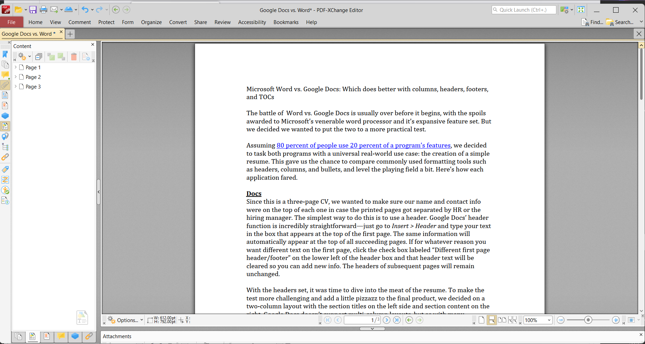Screen dimensions: 645x344
Task: Open the Home ribbon tab
Action: pos(36,22)
